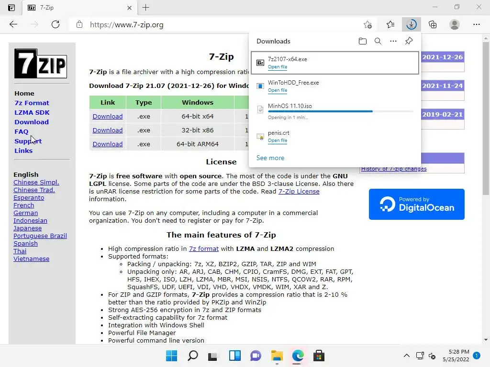490x367 pixels.
Task: Switch language to Portuguese Brazil
Action: tap(40, 236)
